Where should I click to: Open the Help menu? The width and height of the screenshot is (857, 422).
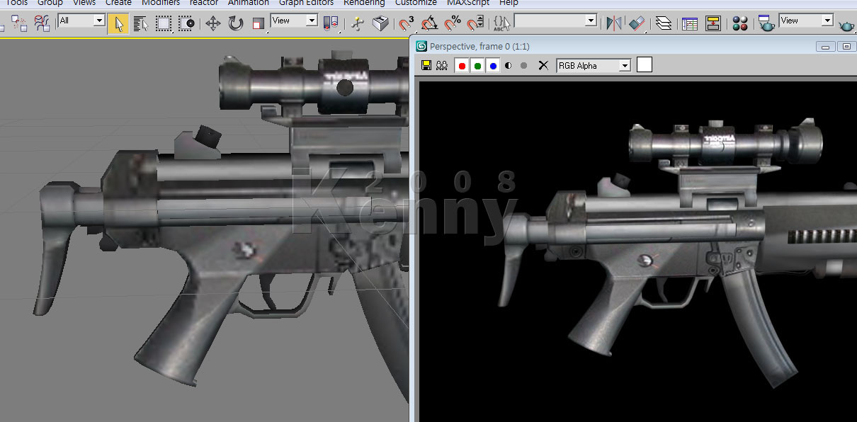tap(509, 3)
